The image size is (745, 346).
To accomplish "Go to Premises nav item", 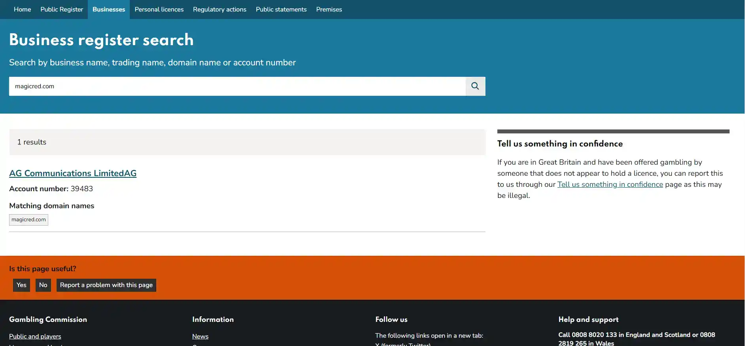I will (329, 10).
